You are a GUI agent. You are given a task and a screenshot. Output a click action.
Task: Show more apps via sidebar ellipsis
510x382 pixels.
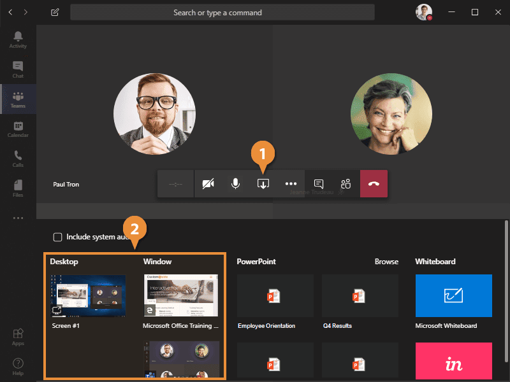point(18,218)
